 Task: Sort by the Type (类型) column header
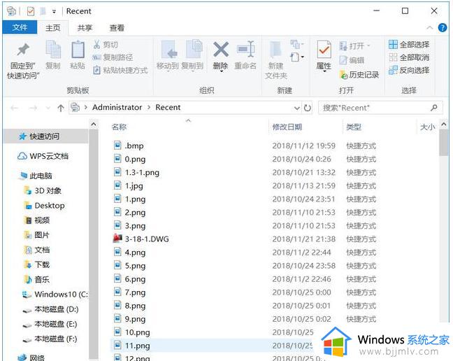click(354, 127)
